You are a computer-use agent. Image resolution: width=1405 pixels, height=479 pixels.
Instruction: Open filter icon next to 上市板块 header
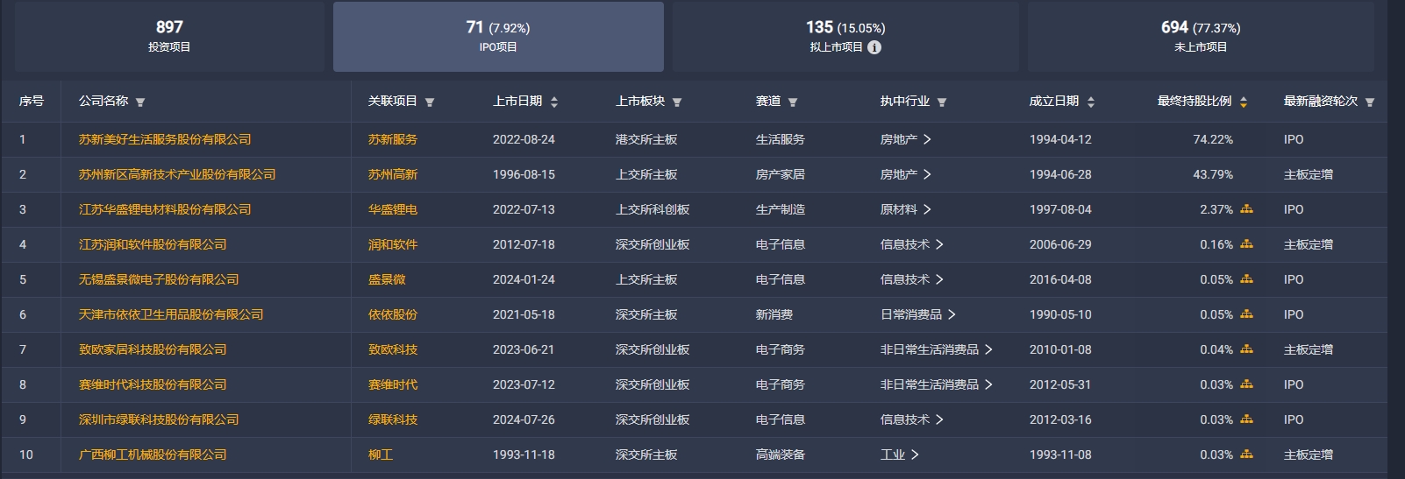(x=677, y=102)
